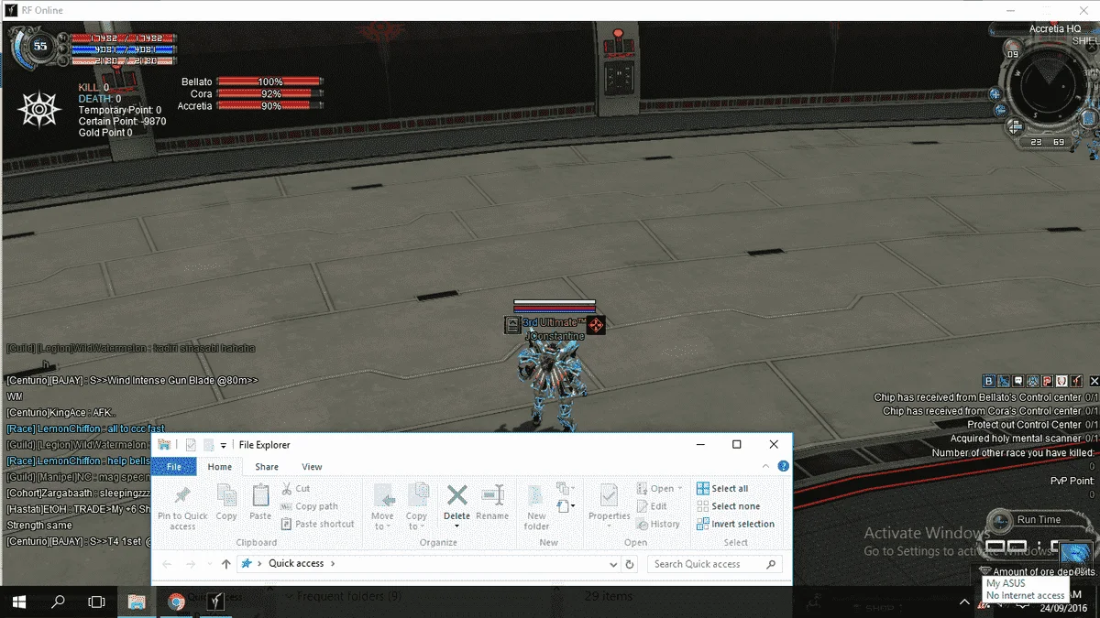Click Select all in the ribbon
Viewport: 1100px width, 618px height.
coord(722,489)
